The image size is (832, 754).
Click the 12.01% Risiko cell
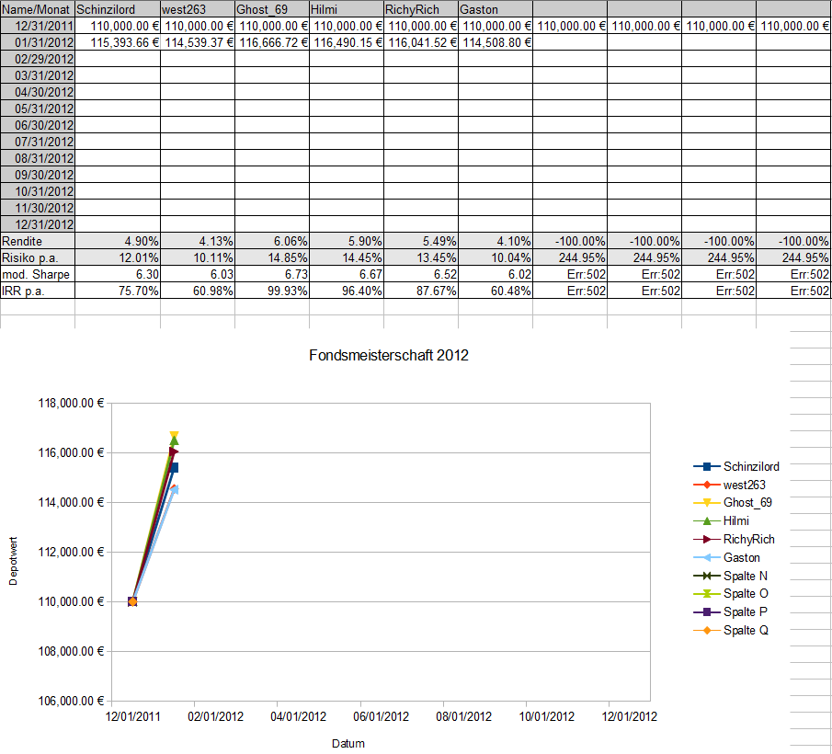(118, 257)
